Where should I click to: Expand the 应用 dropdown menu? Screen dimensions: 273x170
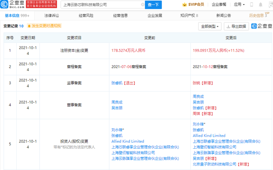[x=239, y=5]
